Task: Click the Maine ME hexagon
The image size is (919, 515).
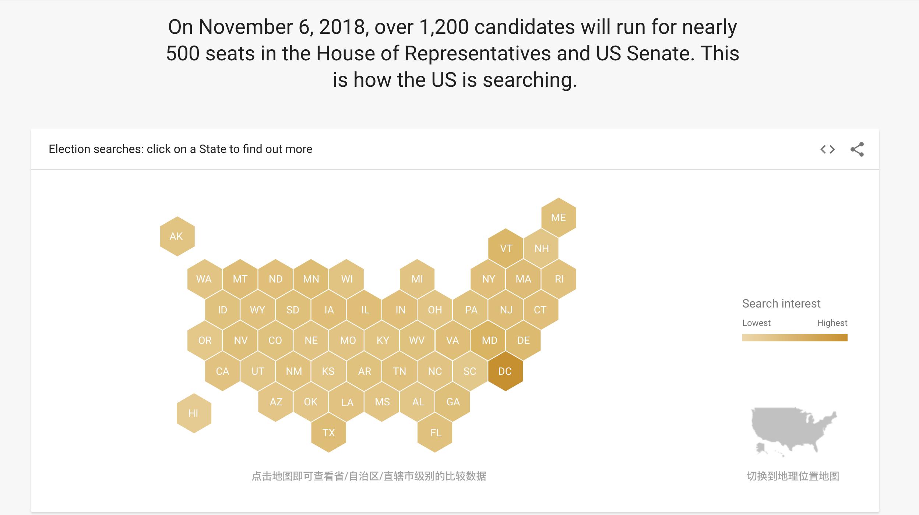Action: click(x=559, y=217)
